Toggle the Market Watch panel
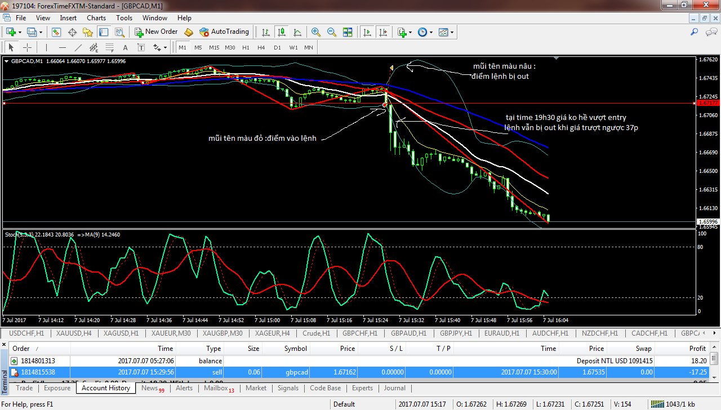Viewport: 721px width, 410px height. [x=56, y=32]
